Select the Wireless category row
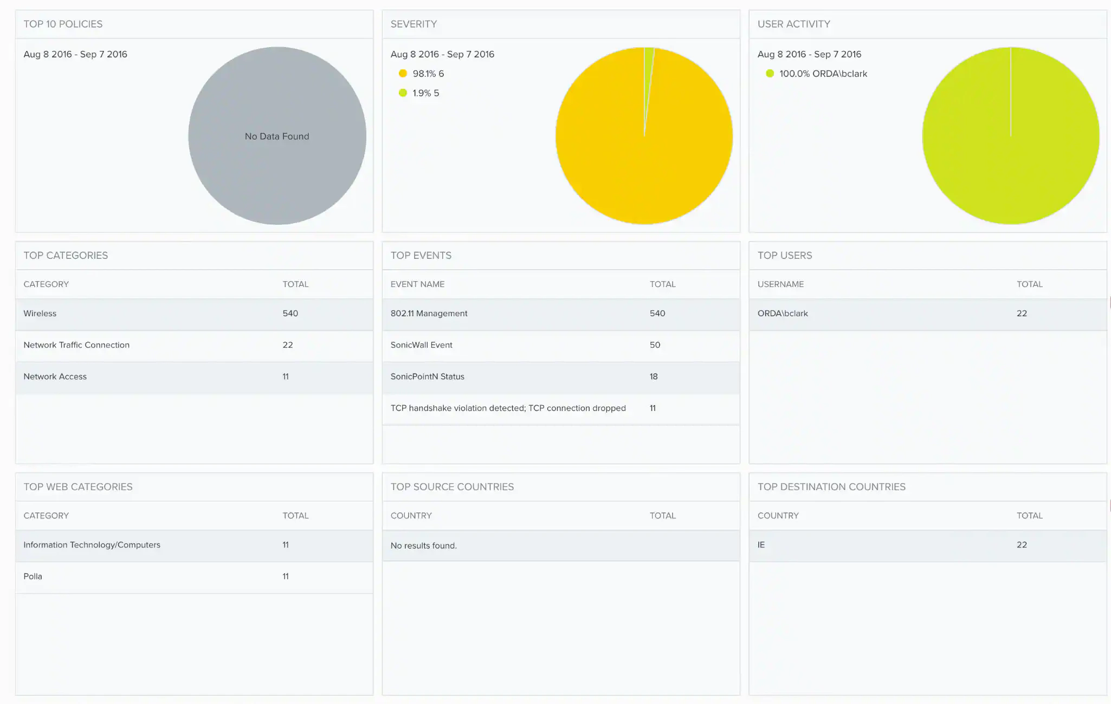The height and width of the screenshot is (704, 1111). (x=40, y=314)
